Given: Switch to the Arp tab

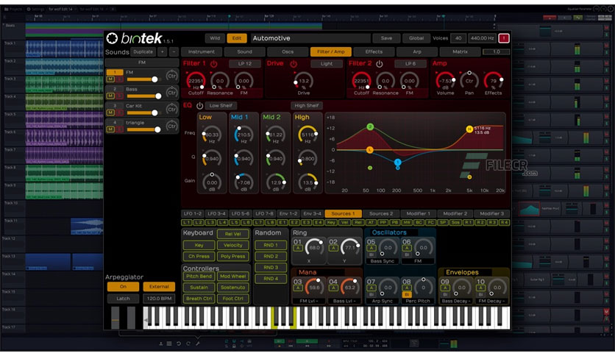Looking at the screenshot, I should click(x=417, y=51).
